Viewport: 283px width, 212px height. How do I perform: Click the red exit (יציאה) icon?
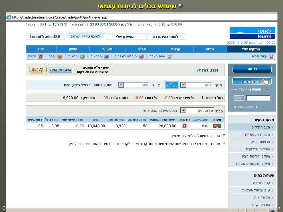click(x=40, y=56)
